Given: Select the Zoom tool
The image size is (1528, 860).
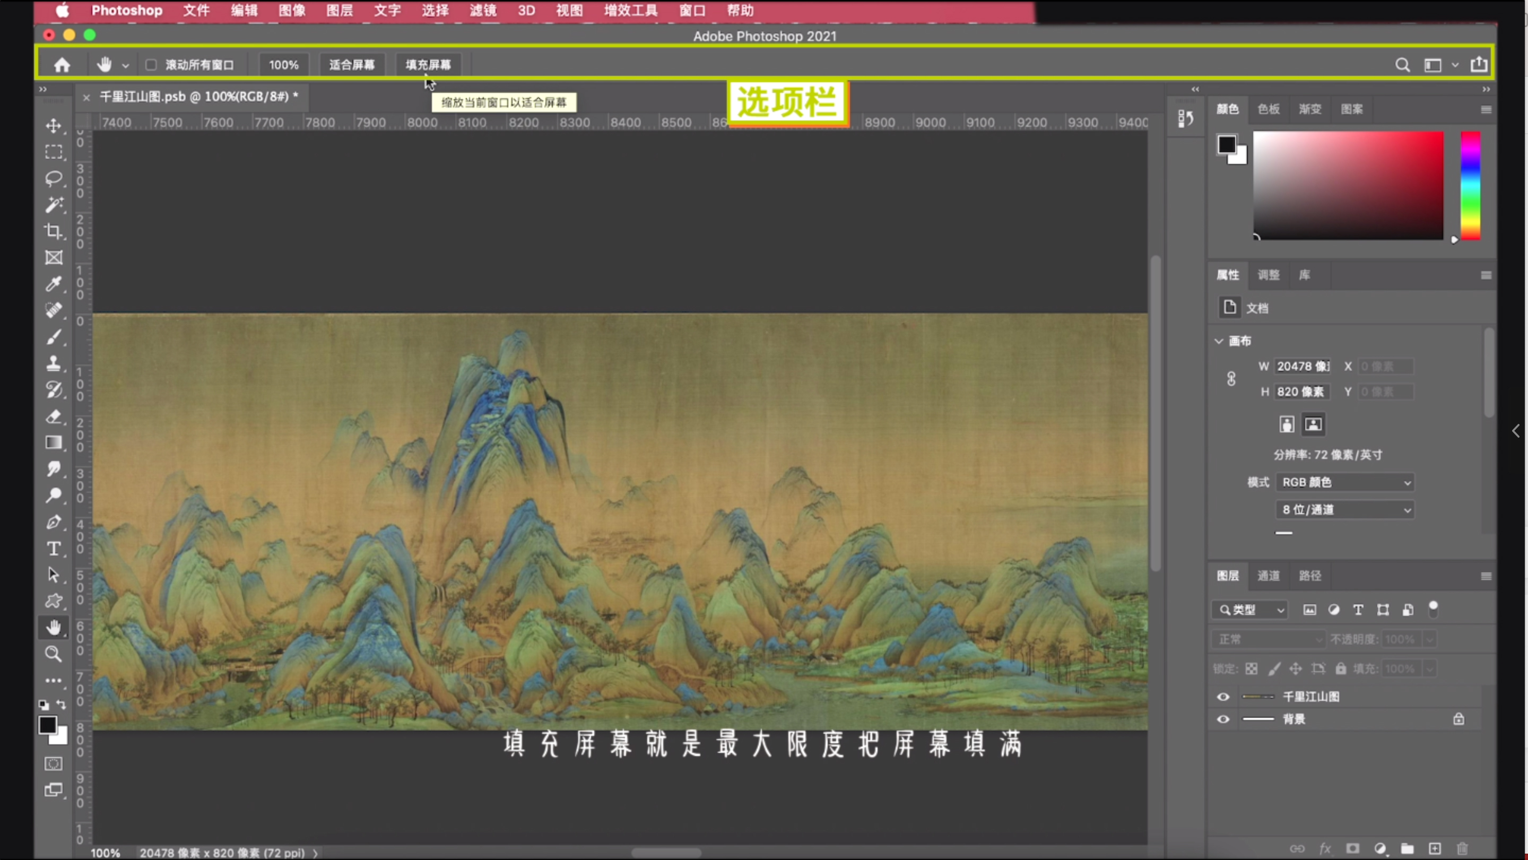Looking at the screenshot, I should coord(54,654).
